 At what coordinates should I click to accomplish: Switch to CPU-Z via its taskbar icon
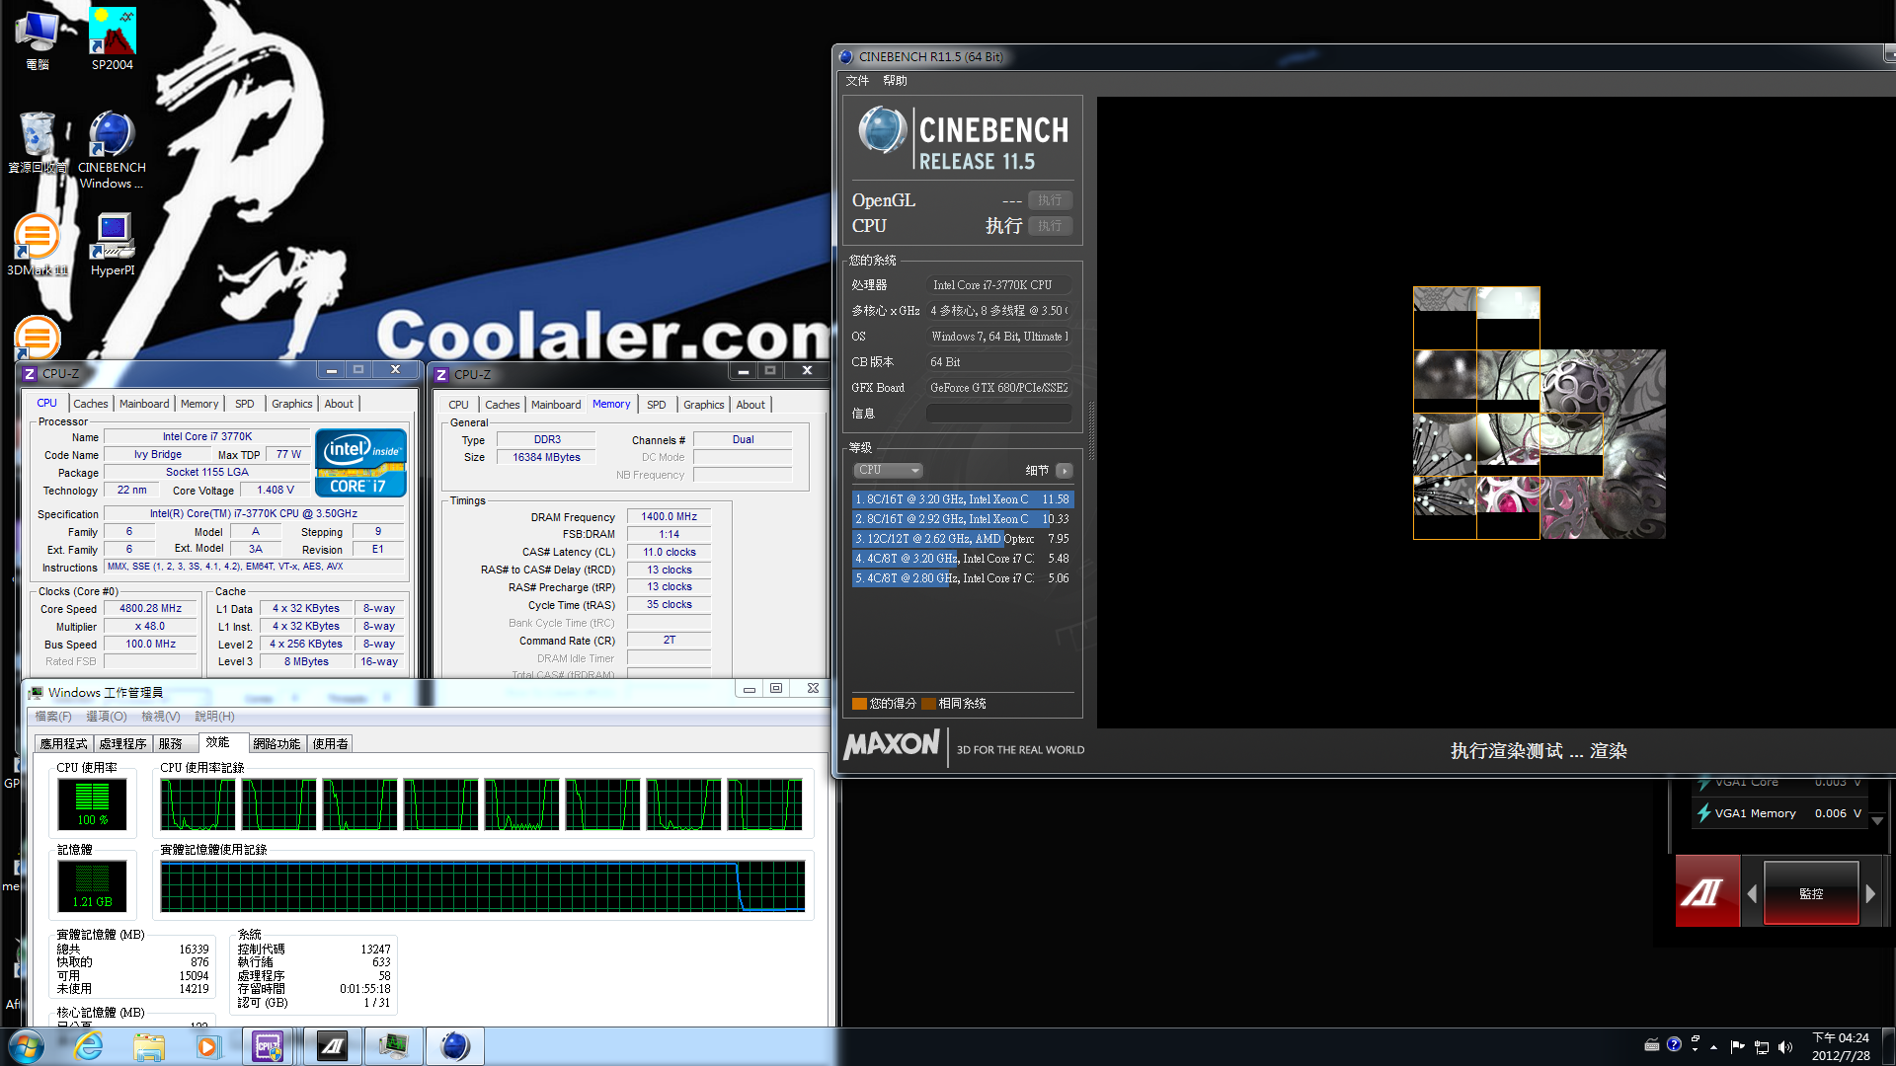[x=268, y=1046]
